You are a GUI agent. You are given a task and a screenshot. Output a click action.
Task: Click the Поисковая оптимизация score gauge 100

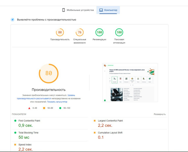coord(119,33)
